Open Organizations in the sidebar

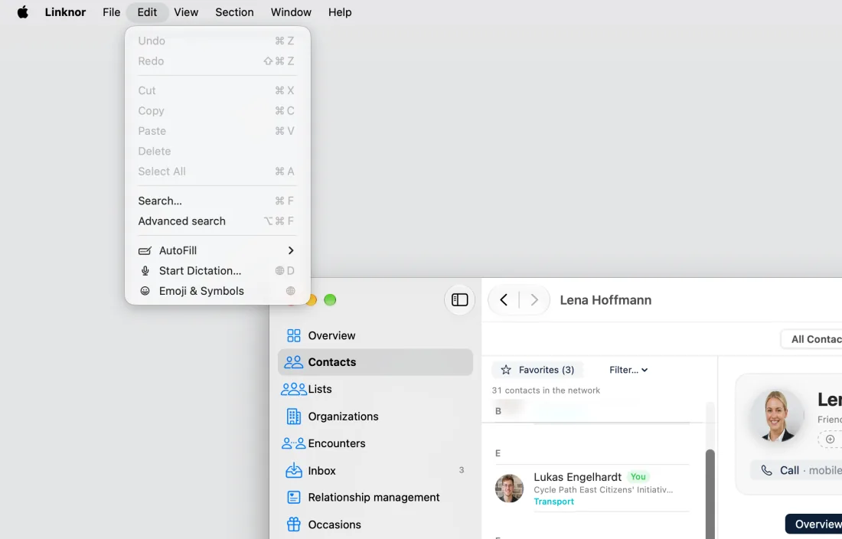pos(375,416)
